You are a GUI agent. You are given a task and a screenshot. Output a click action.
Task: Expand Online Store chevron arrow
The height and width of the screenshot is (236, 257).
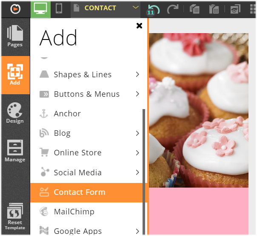[137, 153]
